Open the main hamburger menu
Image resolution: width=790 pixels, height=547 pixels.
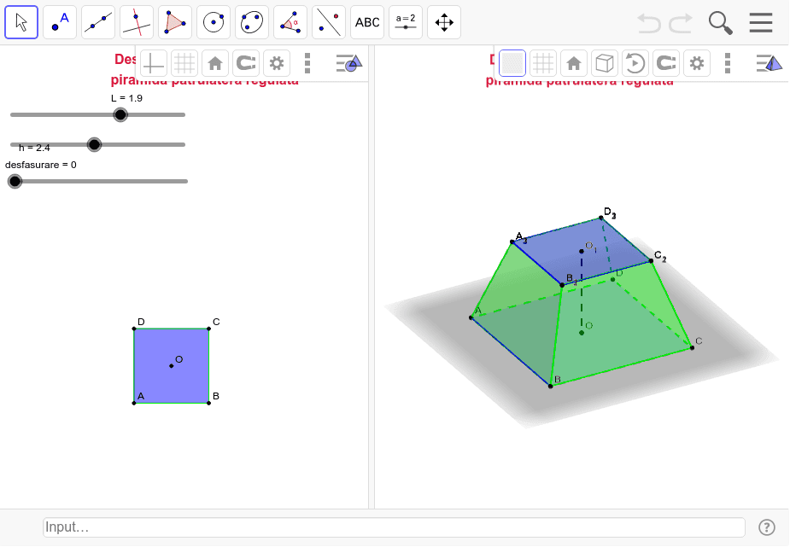click(x=761, y=22)
